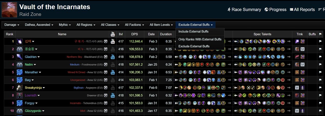Viewport: 325px width, 116px height.
Task: Expand the Damage metric dropdown
Action: [12, 25]
